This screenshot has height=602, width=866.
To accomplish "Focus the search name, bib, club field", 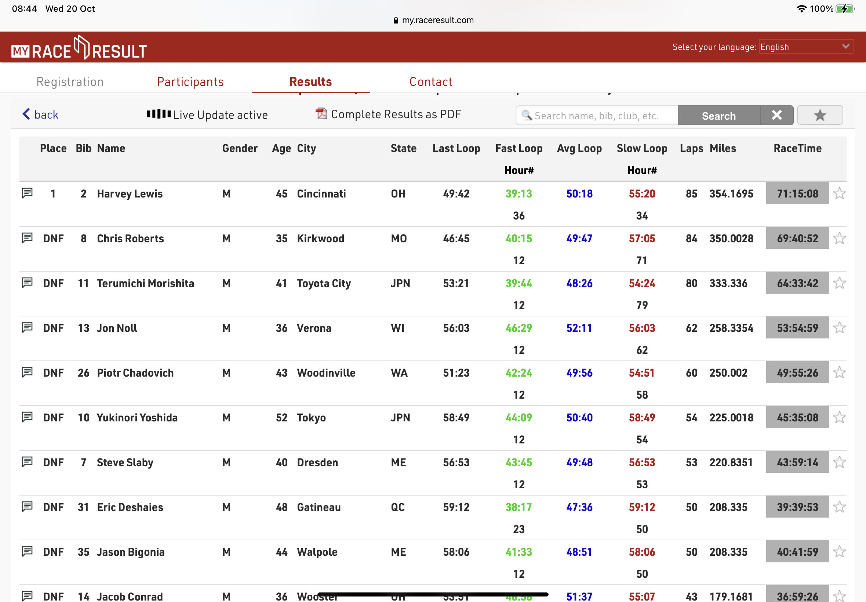I will (x=596, y=115).
